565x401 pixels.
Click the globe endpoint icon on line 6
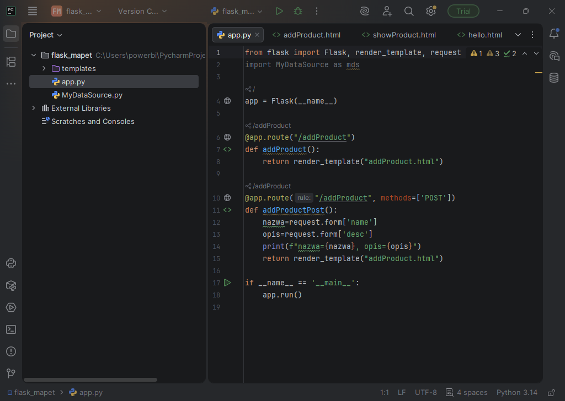[227, 137]
